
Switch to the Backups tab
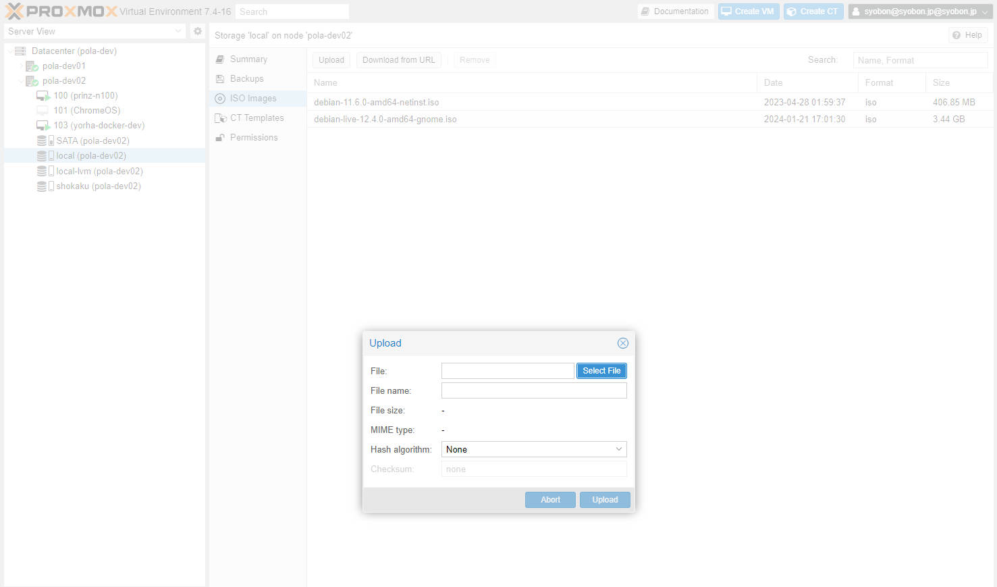246,79
